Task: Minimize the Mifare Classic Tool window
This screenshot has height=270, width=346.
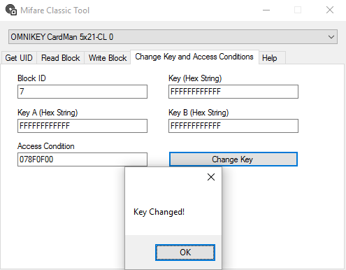Action: 266,10
